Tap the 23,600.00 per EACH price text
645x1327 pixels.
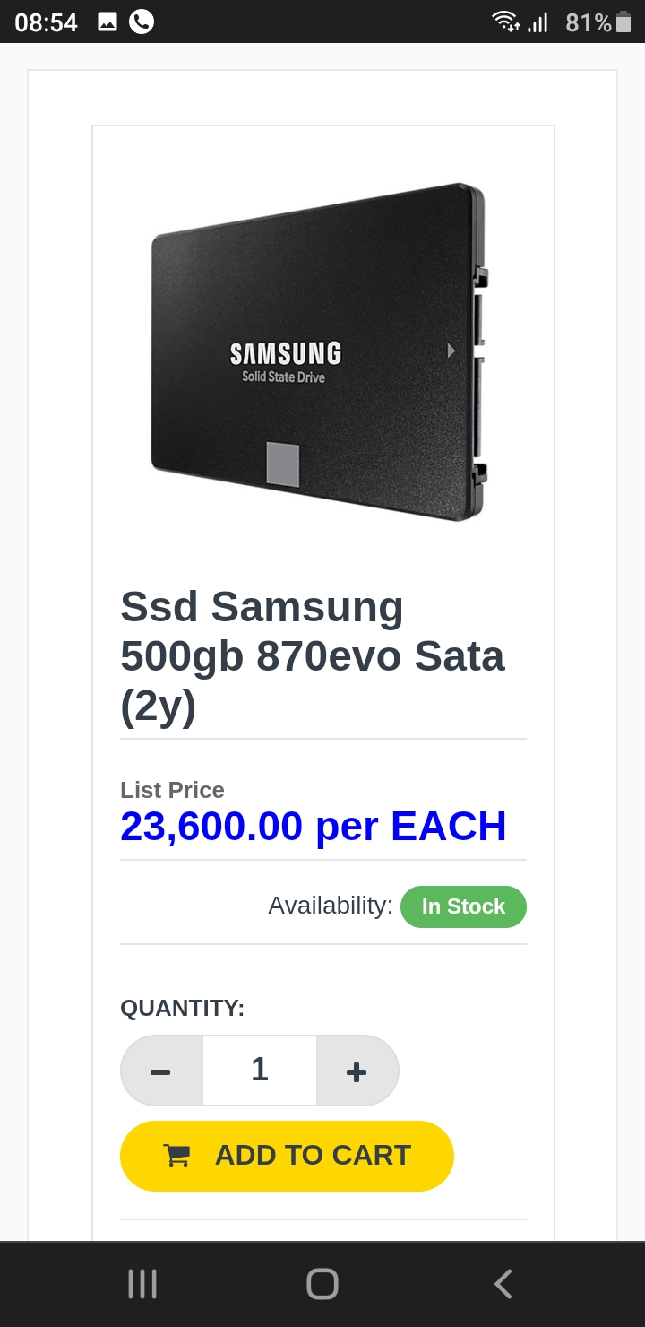[x=314, y=826]
